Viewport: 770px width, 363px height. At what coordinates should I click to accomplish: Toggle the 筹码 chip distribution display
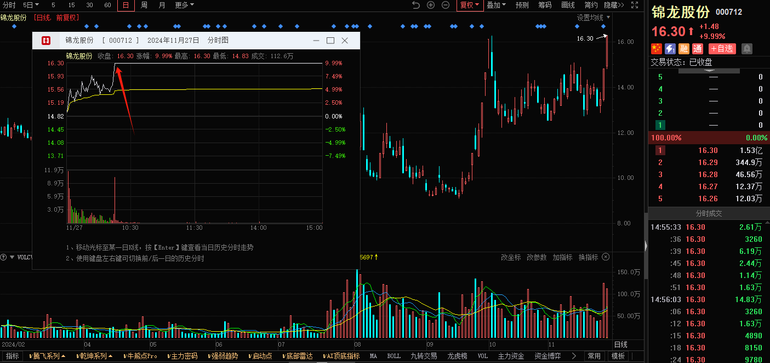click(545, 5)
